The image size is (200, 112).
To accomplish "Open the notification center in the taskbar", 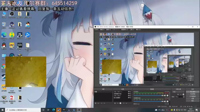I will (197, 110).
